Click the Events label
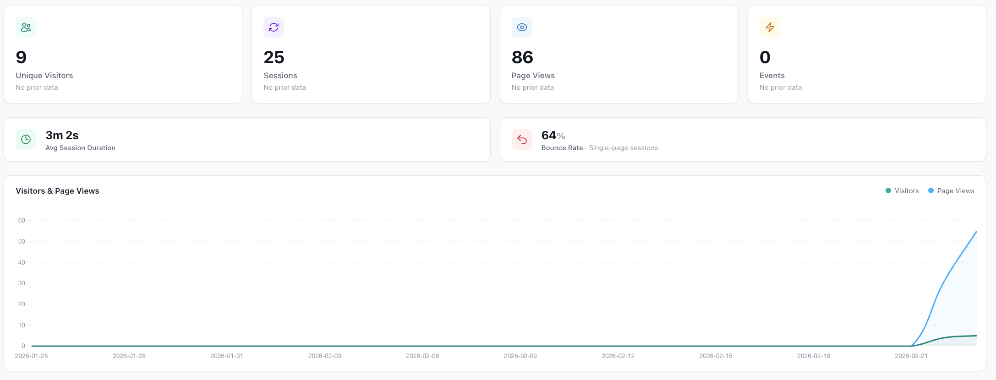The image size is (996, 380). [x=772, y=76]
